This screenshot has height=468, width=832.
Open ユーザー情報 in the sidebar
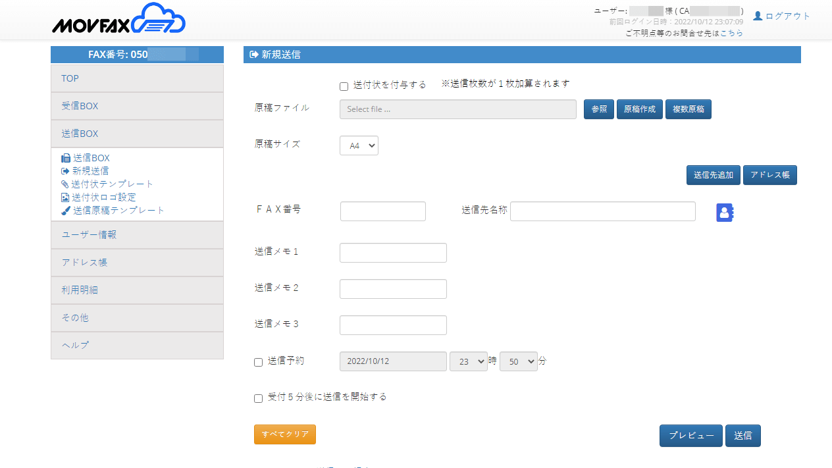click(137, 234)
